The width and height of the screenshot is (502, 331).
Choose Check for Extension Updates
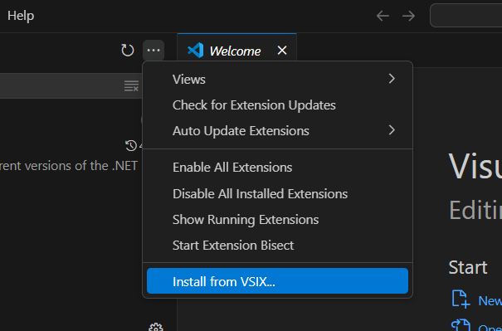pyautogui.click(x=278, y=105)
